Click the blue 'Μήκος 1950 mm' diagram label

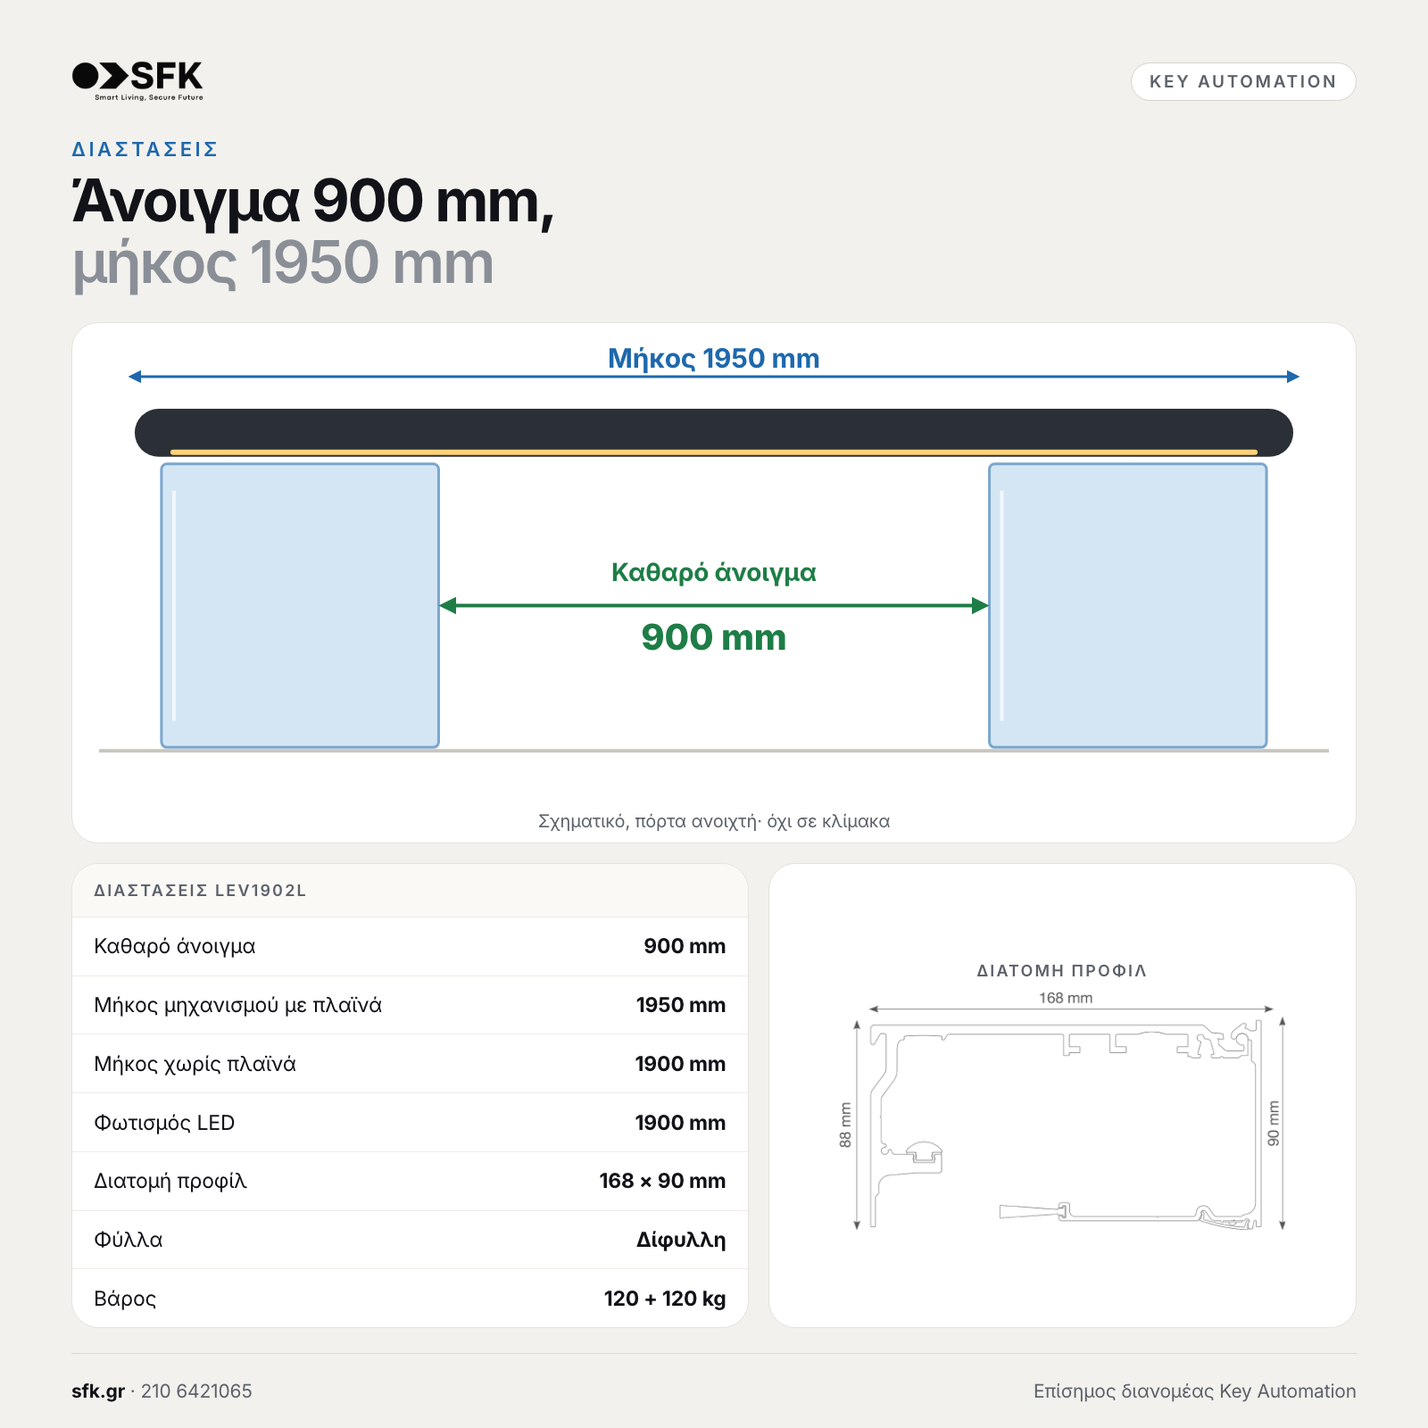[714, 358]
